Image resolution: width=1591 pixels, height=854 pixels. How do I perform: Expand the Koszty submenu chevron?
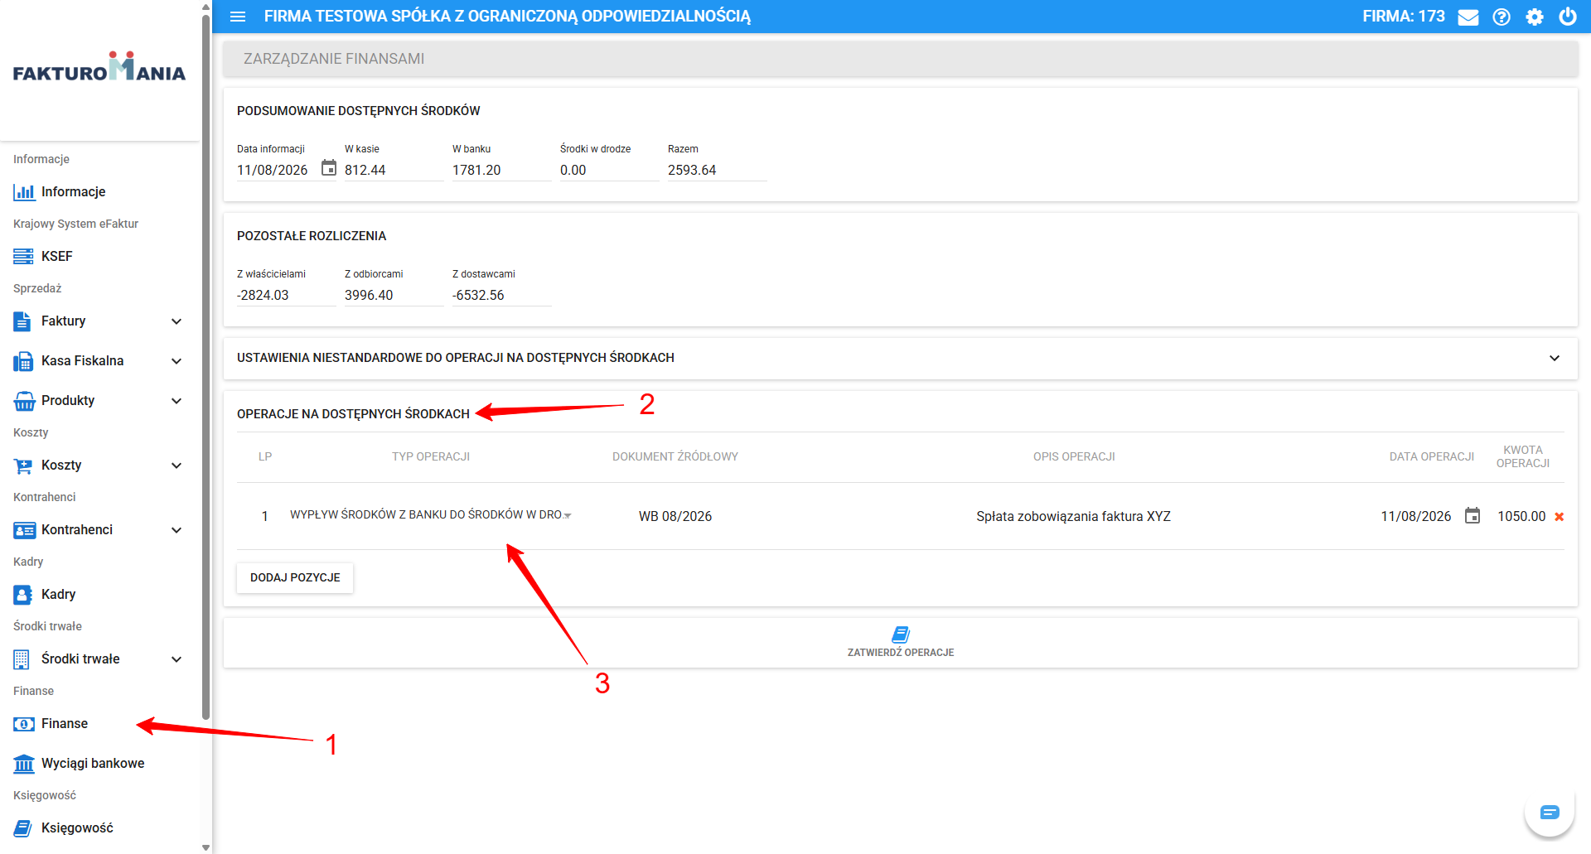coord(177,466)
